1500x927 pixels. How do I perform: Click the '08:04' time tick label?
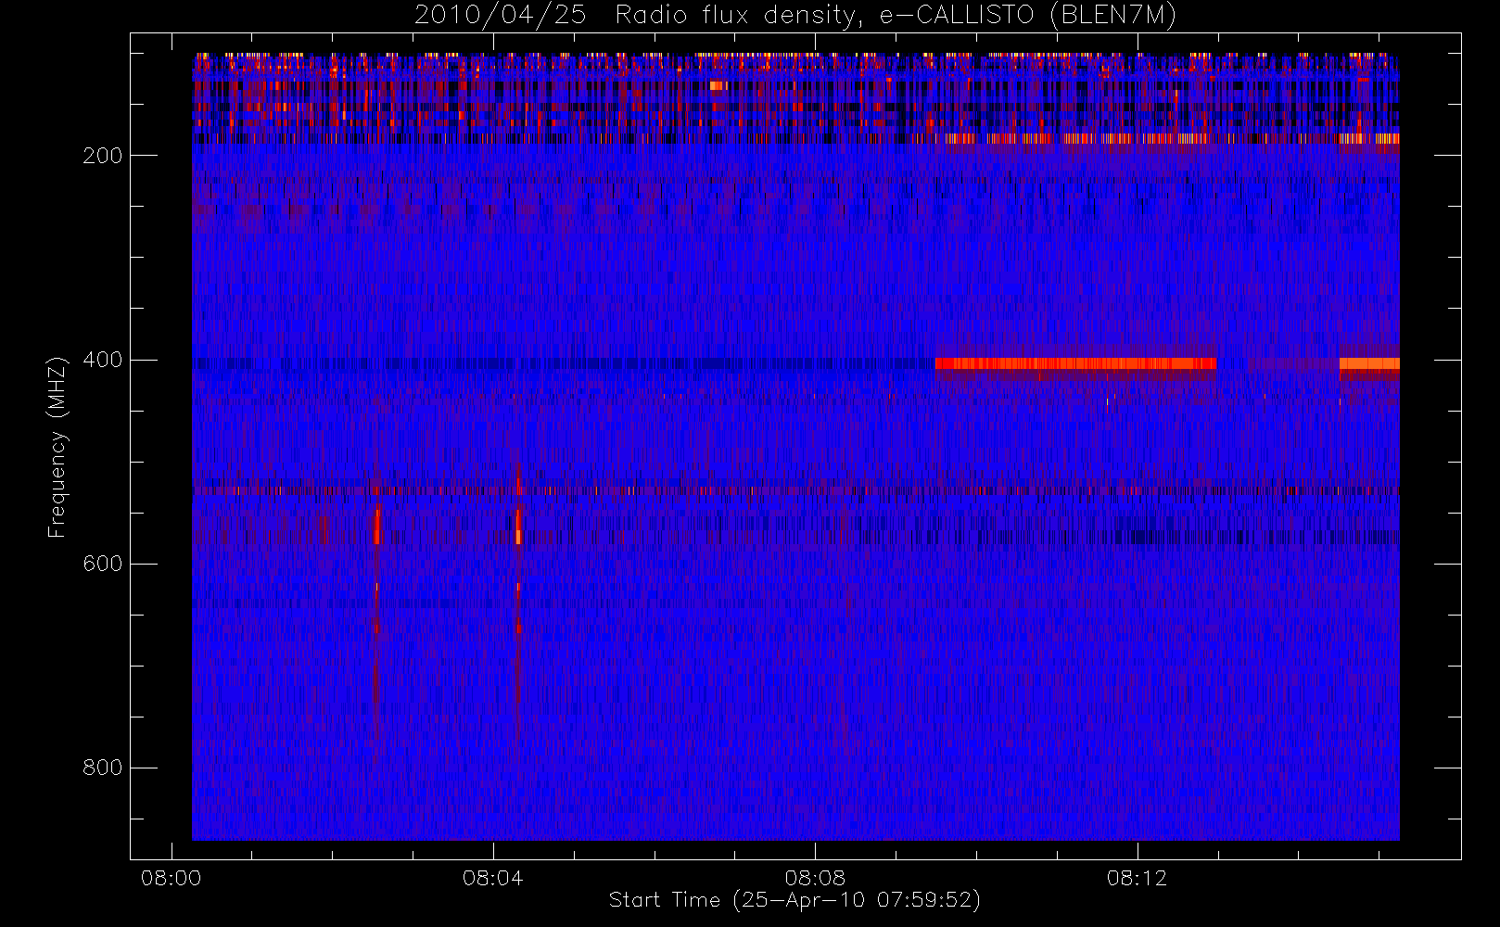(x=492, y=878)
